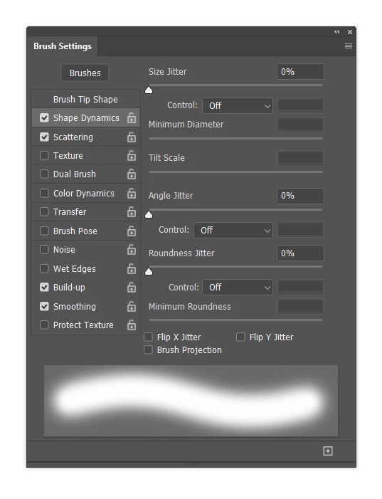Click the Angle Jitter percentage field
382x499 pixels.
[300, 196]
